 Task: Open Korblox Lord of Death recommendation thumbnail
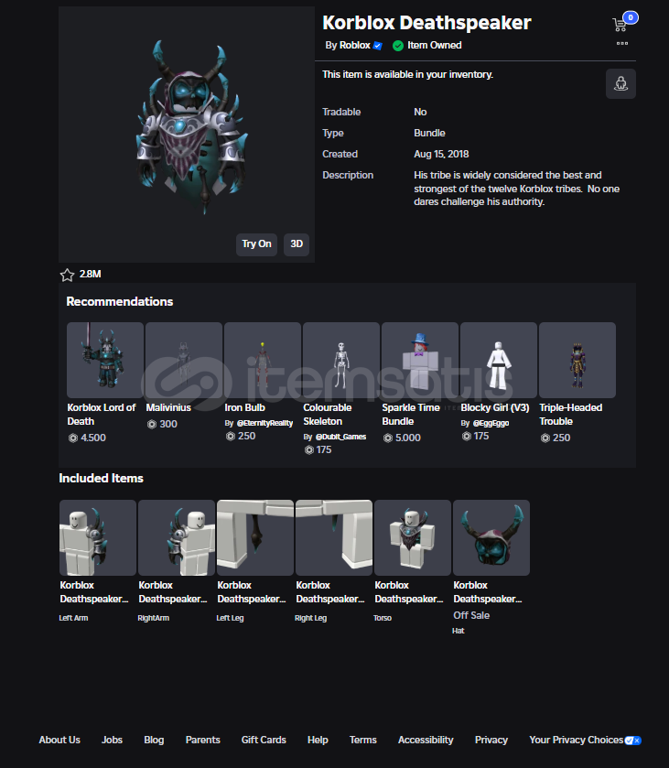tap(105, 360)
